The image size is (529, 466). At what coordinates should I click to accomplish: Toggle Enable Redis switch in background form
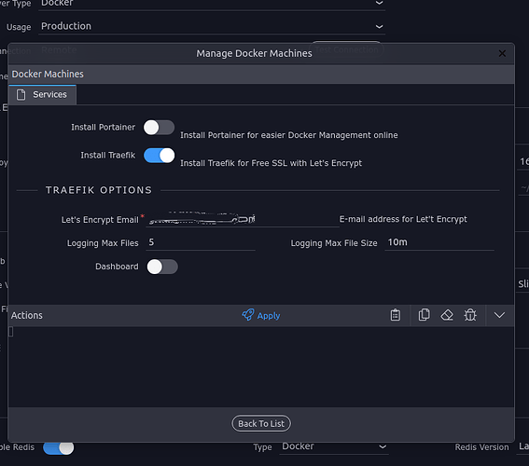(59, 447)
